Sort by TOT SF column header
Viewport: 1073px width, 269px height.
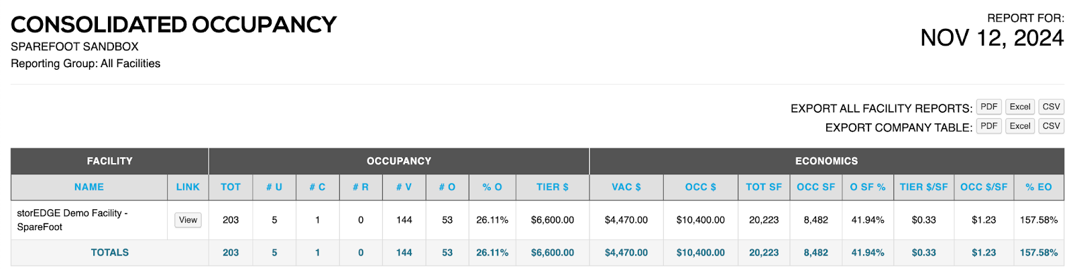click(764, 187)
